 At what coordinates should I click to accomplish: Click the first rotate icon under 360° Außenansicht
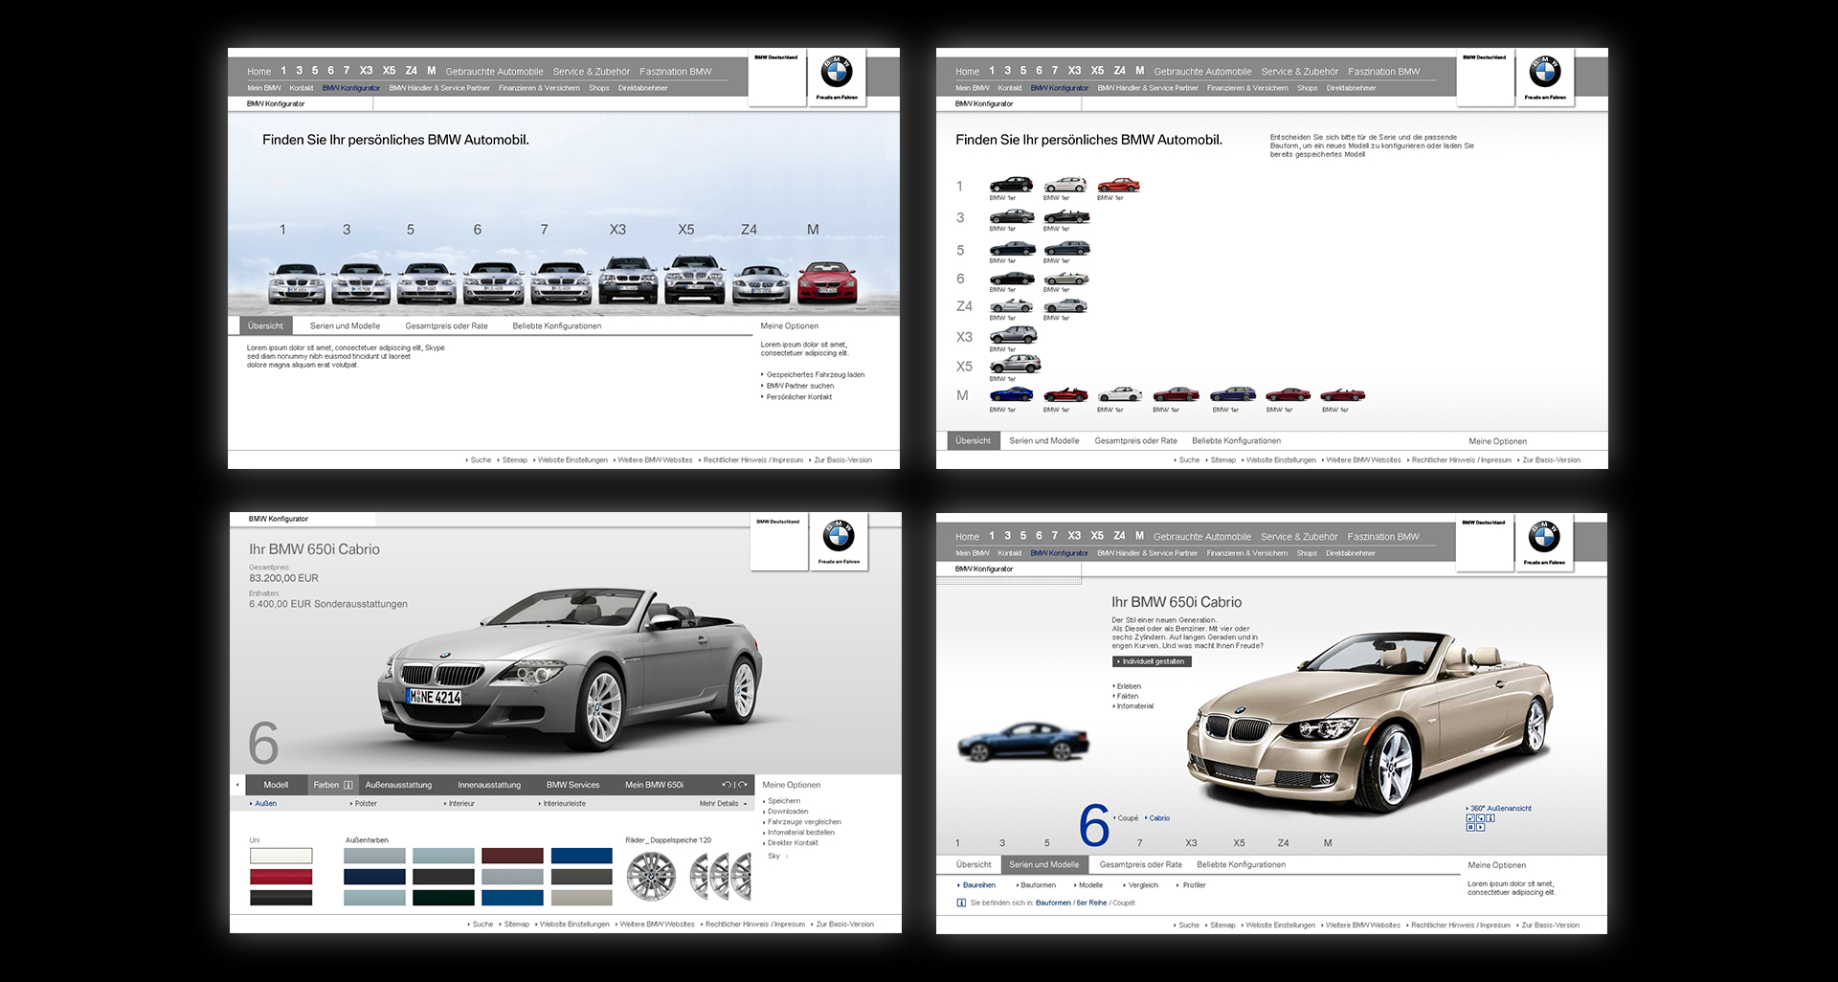pos(1470,818)
